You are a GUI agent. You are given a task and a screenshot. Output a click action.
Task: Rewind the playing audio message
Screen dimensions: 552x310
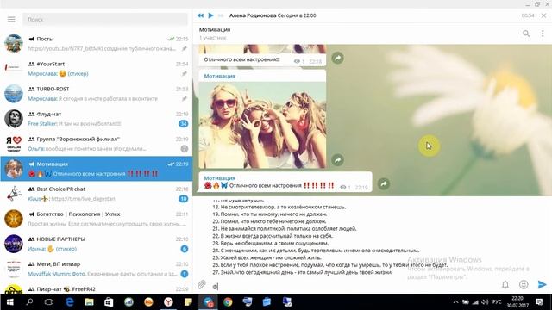200,15
